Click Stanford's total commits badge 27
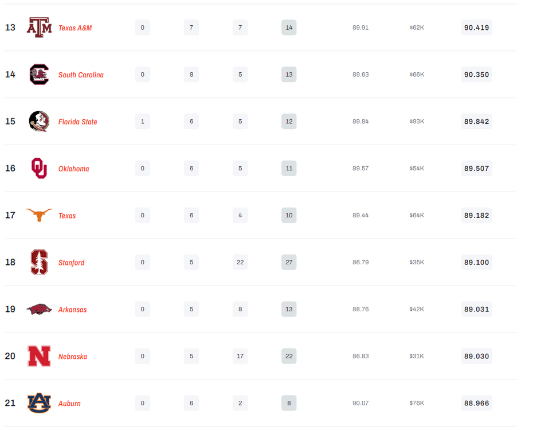533x430 pixels. [289, 263]
